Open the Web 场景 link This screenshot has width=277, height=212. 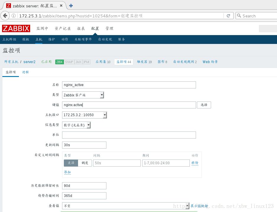[210, 62]
